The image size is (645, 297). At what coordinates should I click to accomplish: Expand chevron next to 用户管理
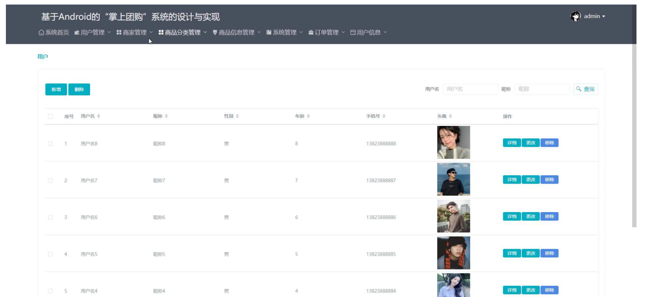click(x=109, y=32)
